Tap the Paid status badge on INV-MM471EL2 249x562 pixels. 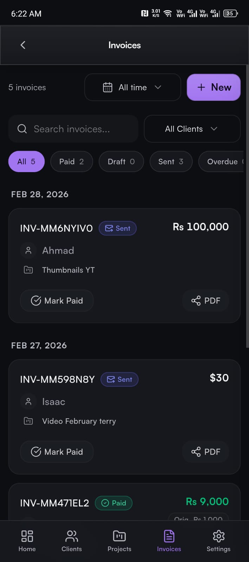coord(113,503)
